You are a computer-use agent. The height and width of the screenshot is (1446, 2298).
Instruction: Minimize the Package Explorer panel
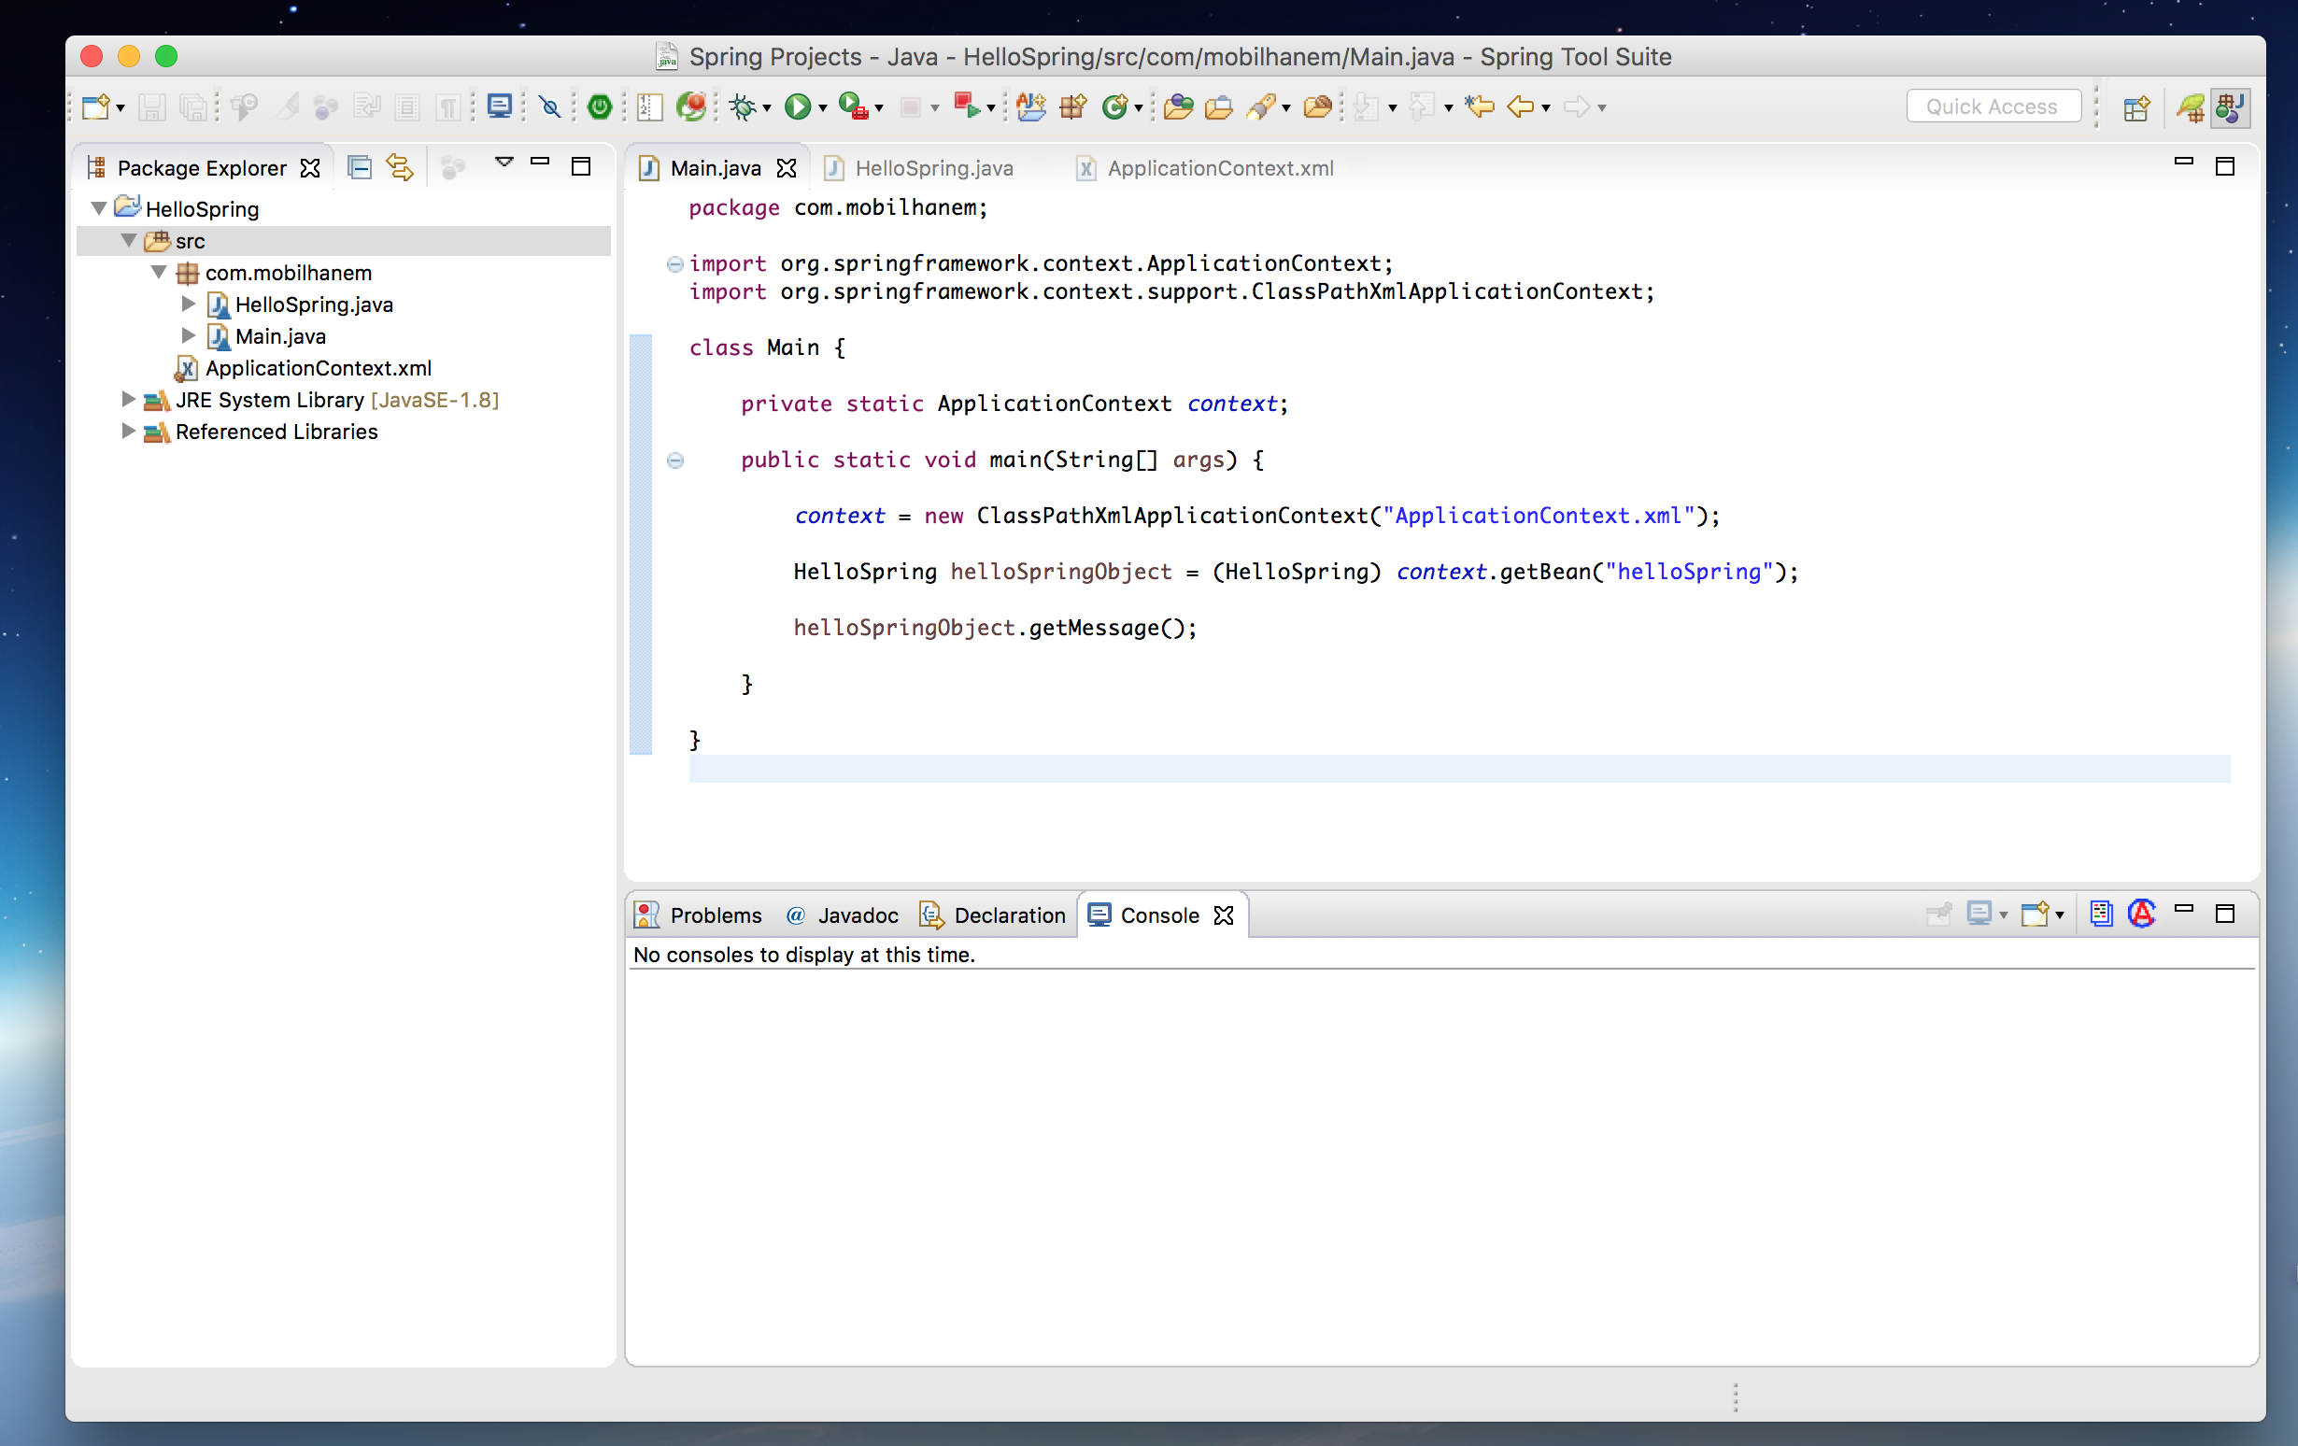540,163
